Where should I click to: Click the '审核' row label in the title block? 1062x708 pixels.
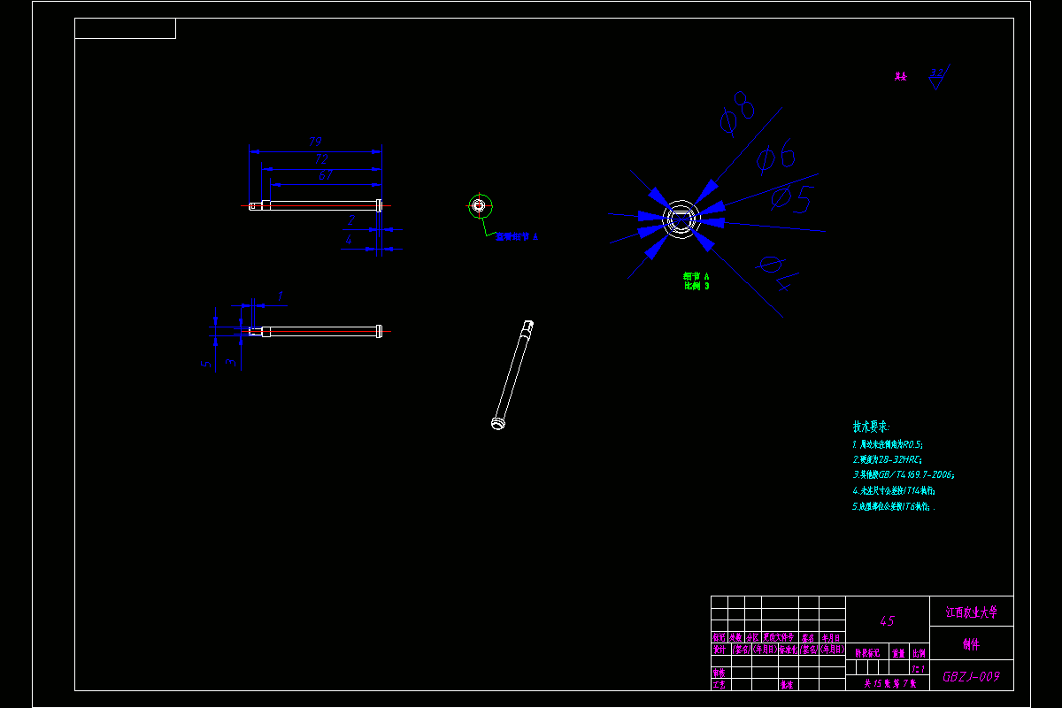click(720, 673)
